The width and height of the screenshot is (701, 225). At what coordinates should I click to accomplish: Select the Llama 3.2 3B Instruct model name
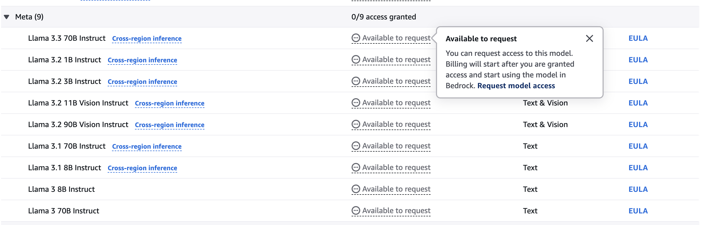click(x=64, y=81)
